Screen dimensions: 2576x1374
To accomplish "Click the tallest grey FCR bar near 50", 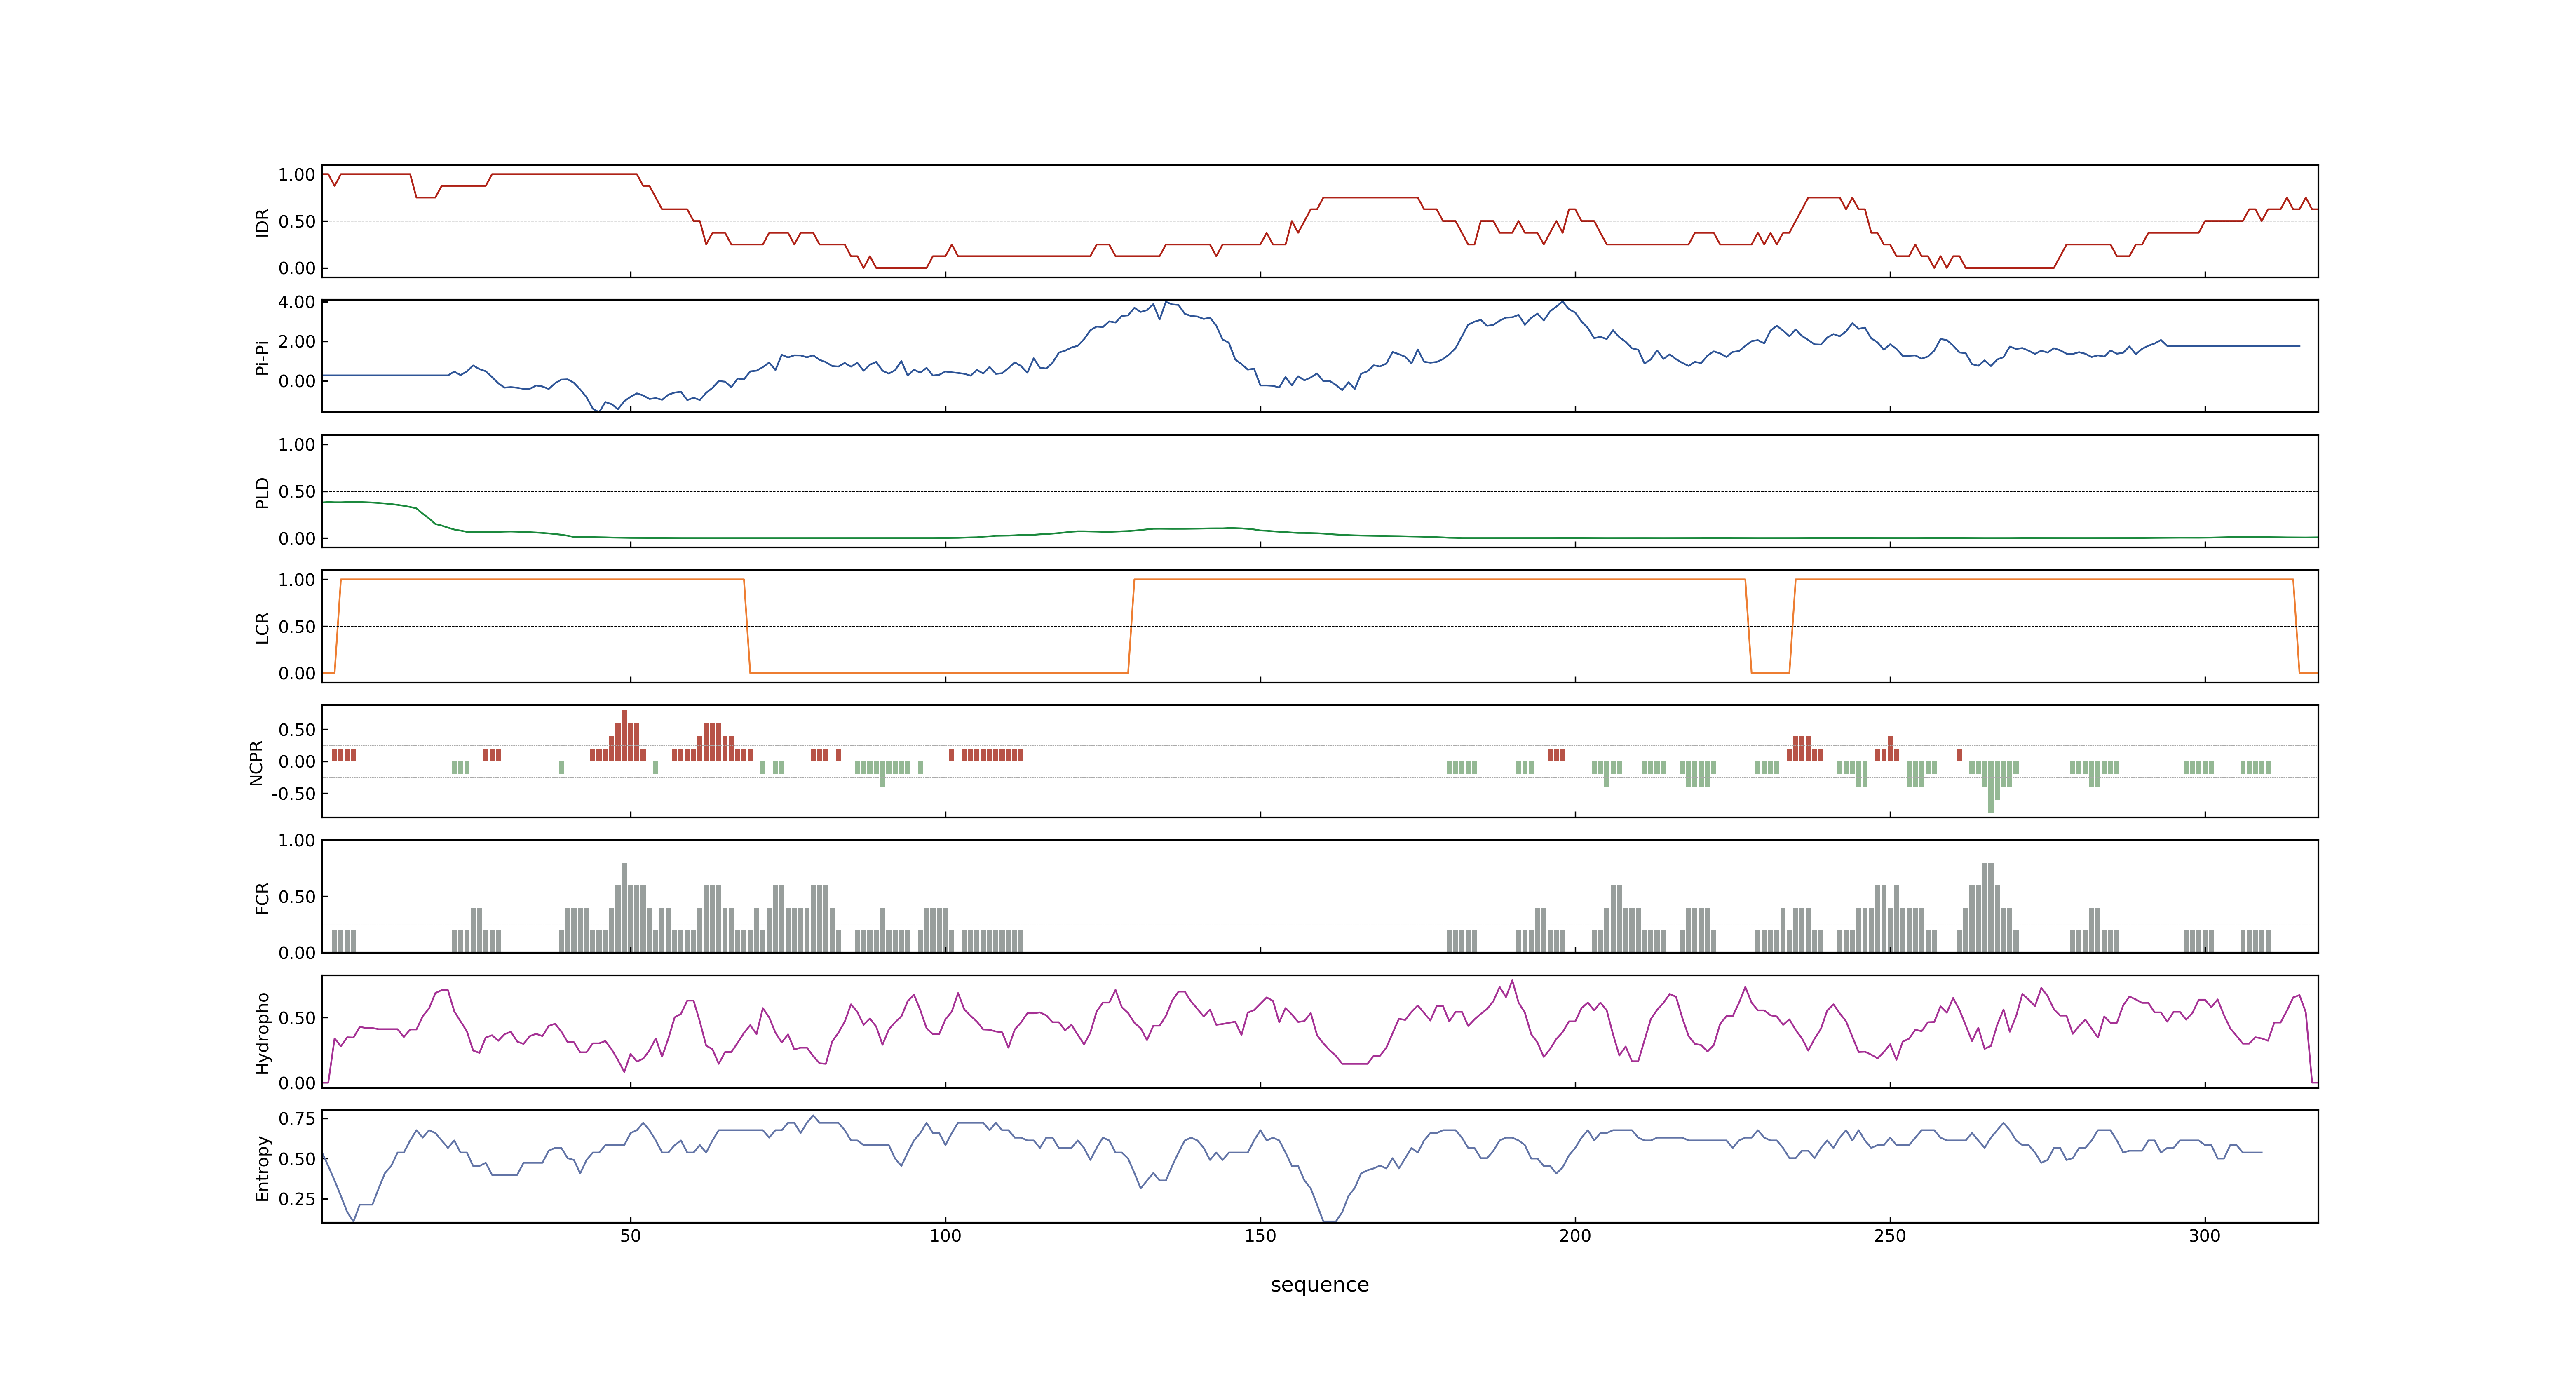I will [624, 907].
